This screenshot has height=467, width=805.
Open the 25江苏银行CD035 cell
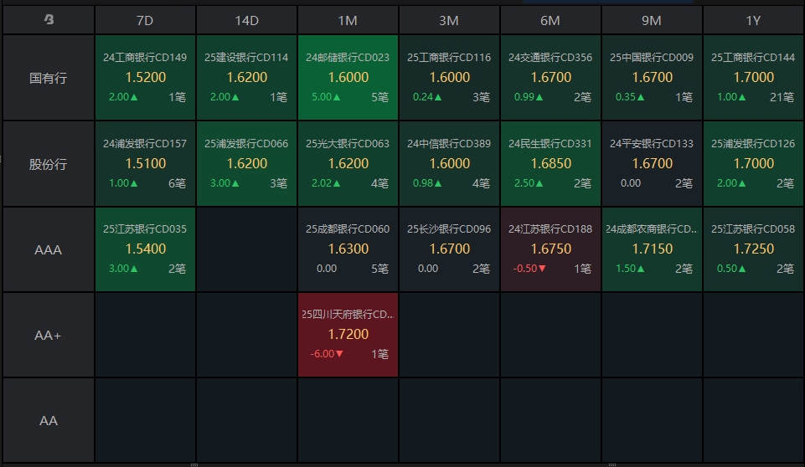coord(145,249)
